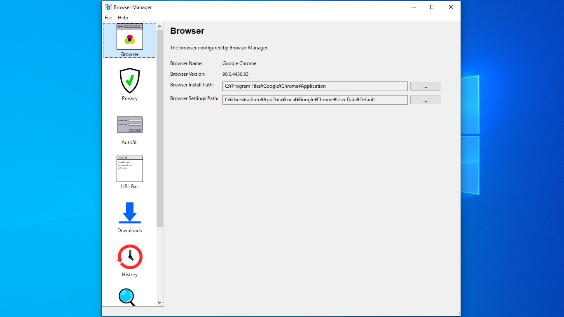
Task: Click the Browser heading text
Action: [187, 31]
